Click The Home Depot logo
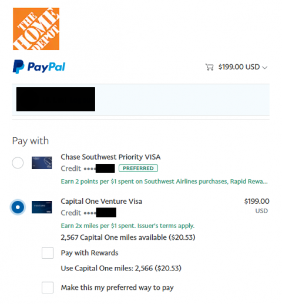The image size is (282, 304). (36, 29)
